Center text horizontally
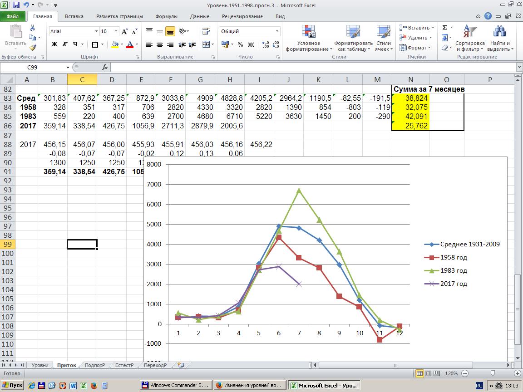523x392 pixels. 160,44
